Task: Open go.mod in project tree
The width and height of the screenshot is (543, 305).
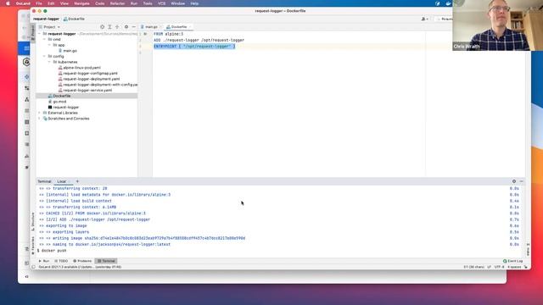Action: 59,102
